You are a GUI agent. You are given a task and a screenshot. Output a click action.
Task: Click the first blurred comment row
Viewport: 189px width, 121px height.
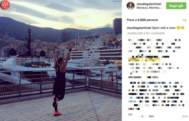(154, 40)
